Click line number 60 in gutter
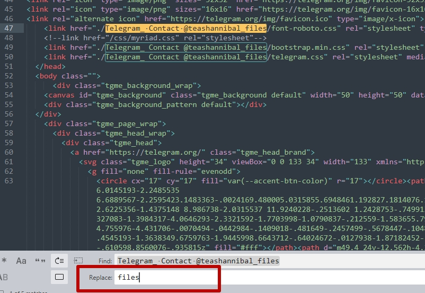This screenshot has height=293, width=425. pos(8,152)
